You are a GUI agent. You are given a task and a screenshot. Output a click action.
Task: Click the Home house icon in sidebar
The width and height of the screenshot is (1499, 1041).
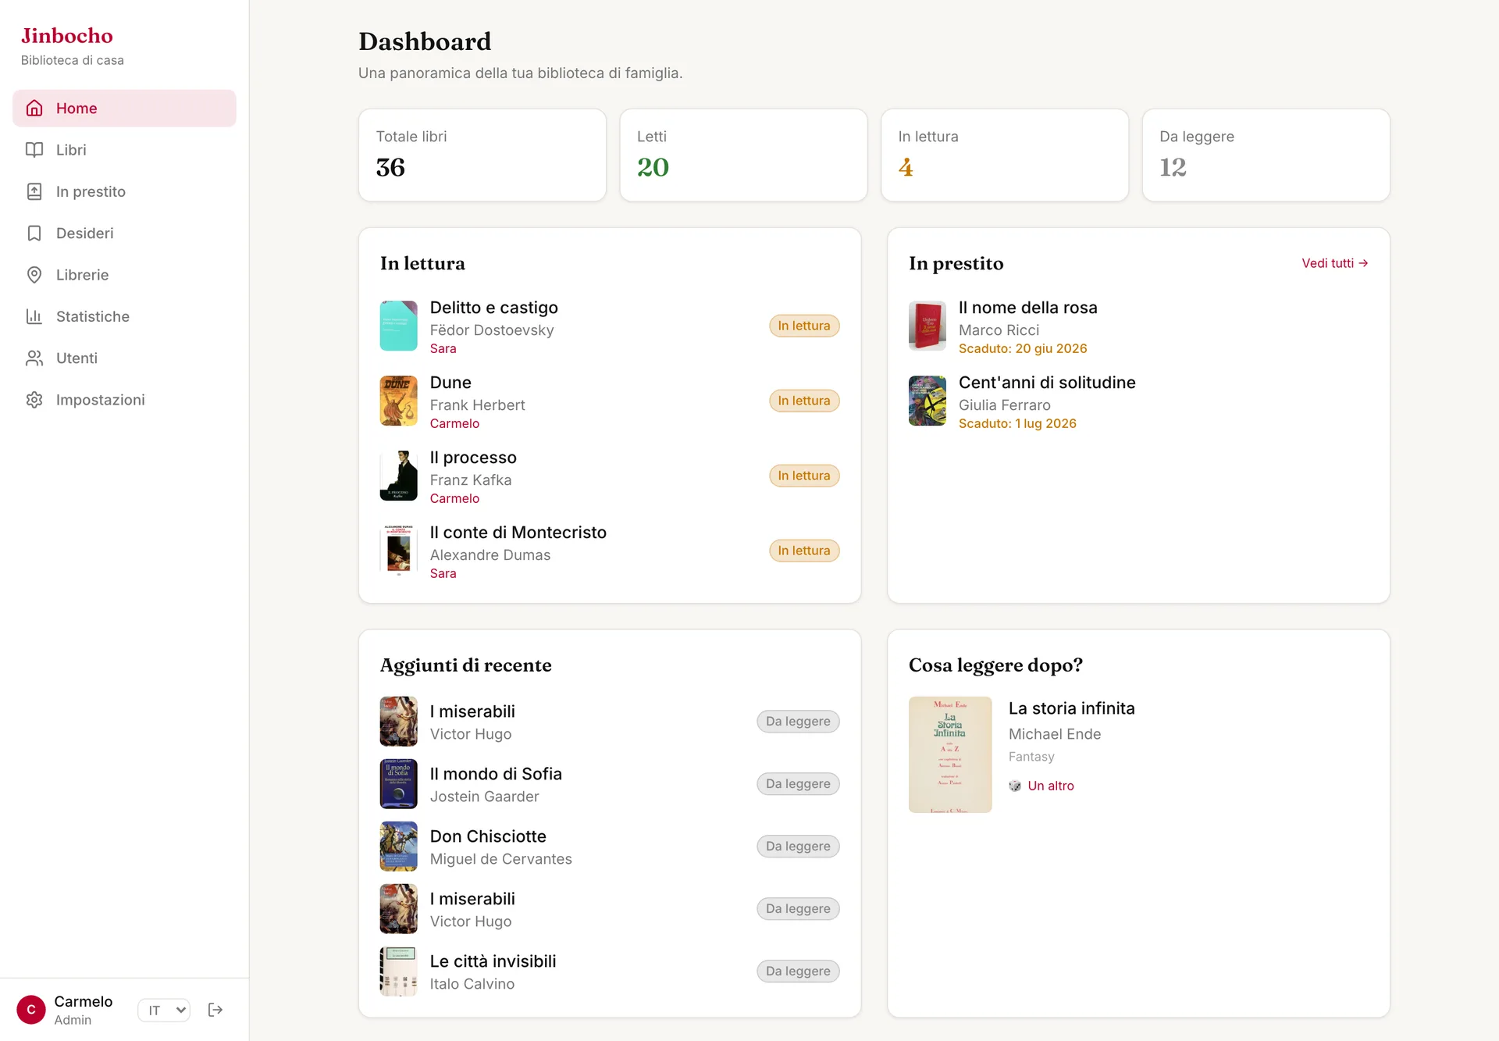34,109
